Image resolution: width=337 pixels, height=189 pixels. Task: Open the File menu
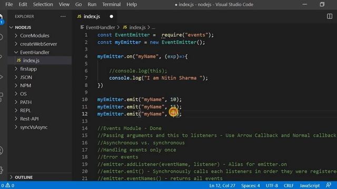pos(9,4)
